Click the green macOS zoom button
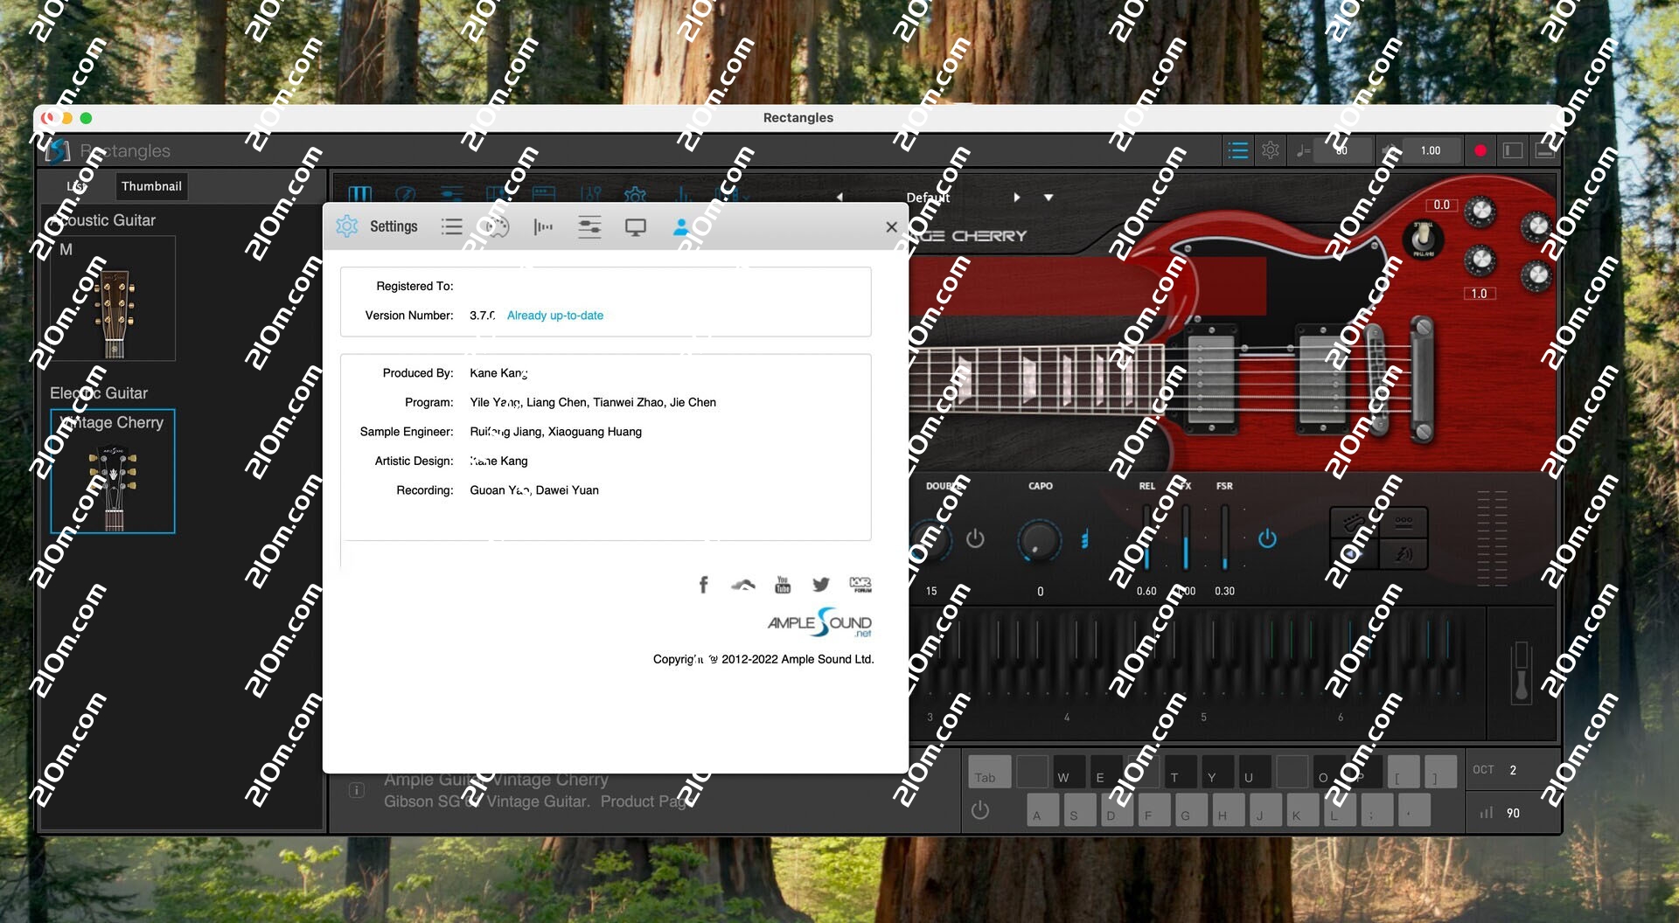The image size is (1679, 923). (x=86, y=118)
